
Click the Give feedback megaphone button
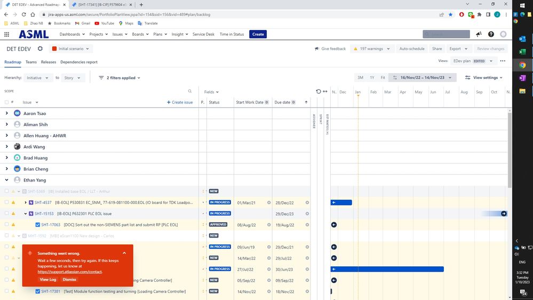pos(330,49)
